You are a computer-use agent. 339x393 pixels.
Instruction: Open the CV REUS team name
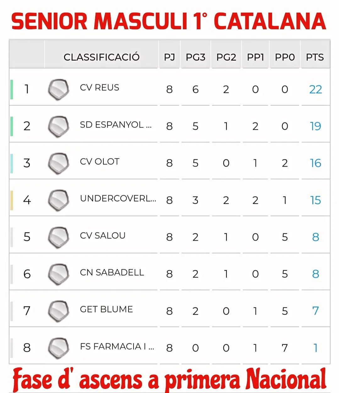click(100, 88)
